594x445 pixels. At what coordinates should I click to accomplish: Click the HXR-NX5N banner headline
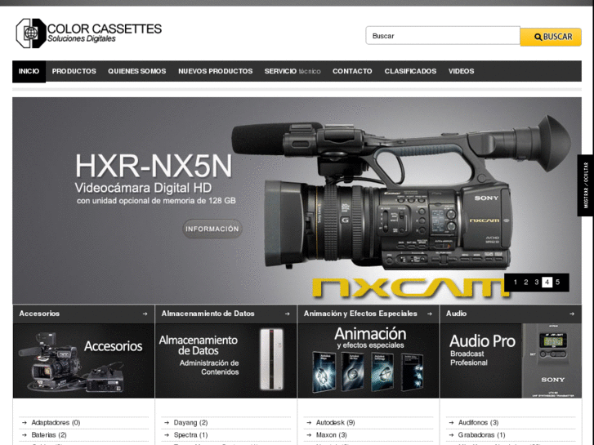(x=153, y=166)
